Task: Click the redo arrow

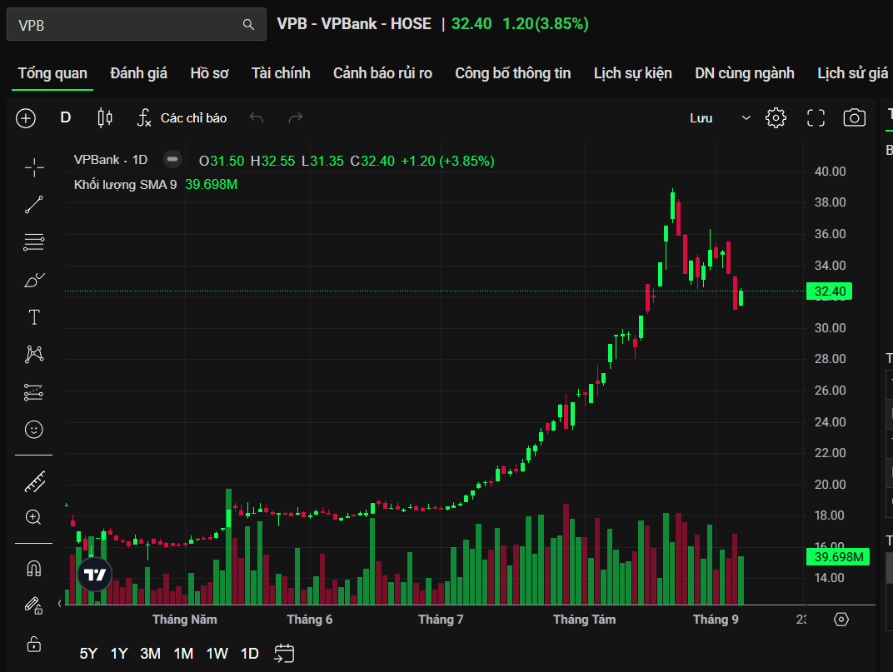Action: (x=296, y=118)
